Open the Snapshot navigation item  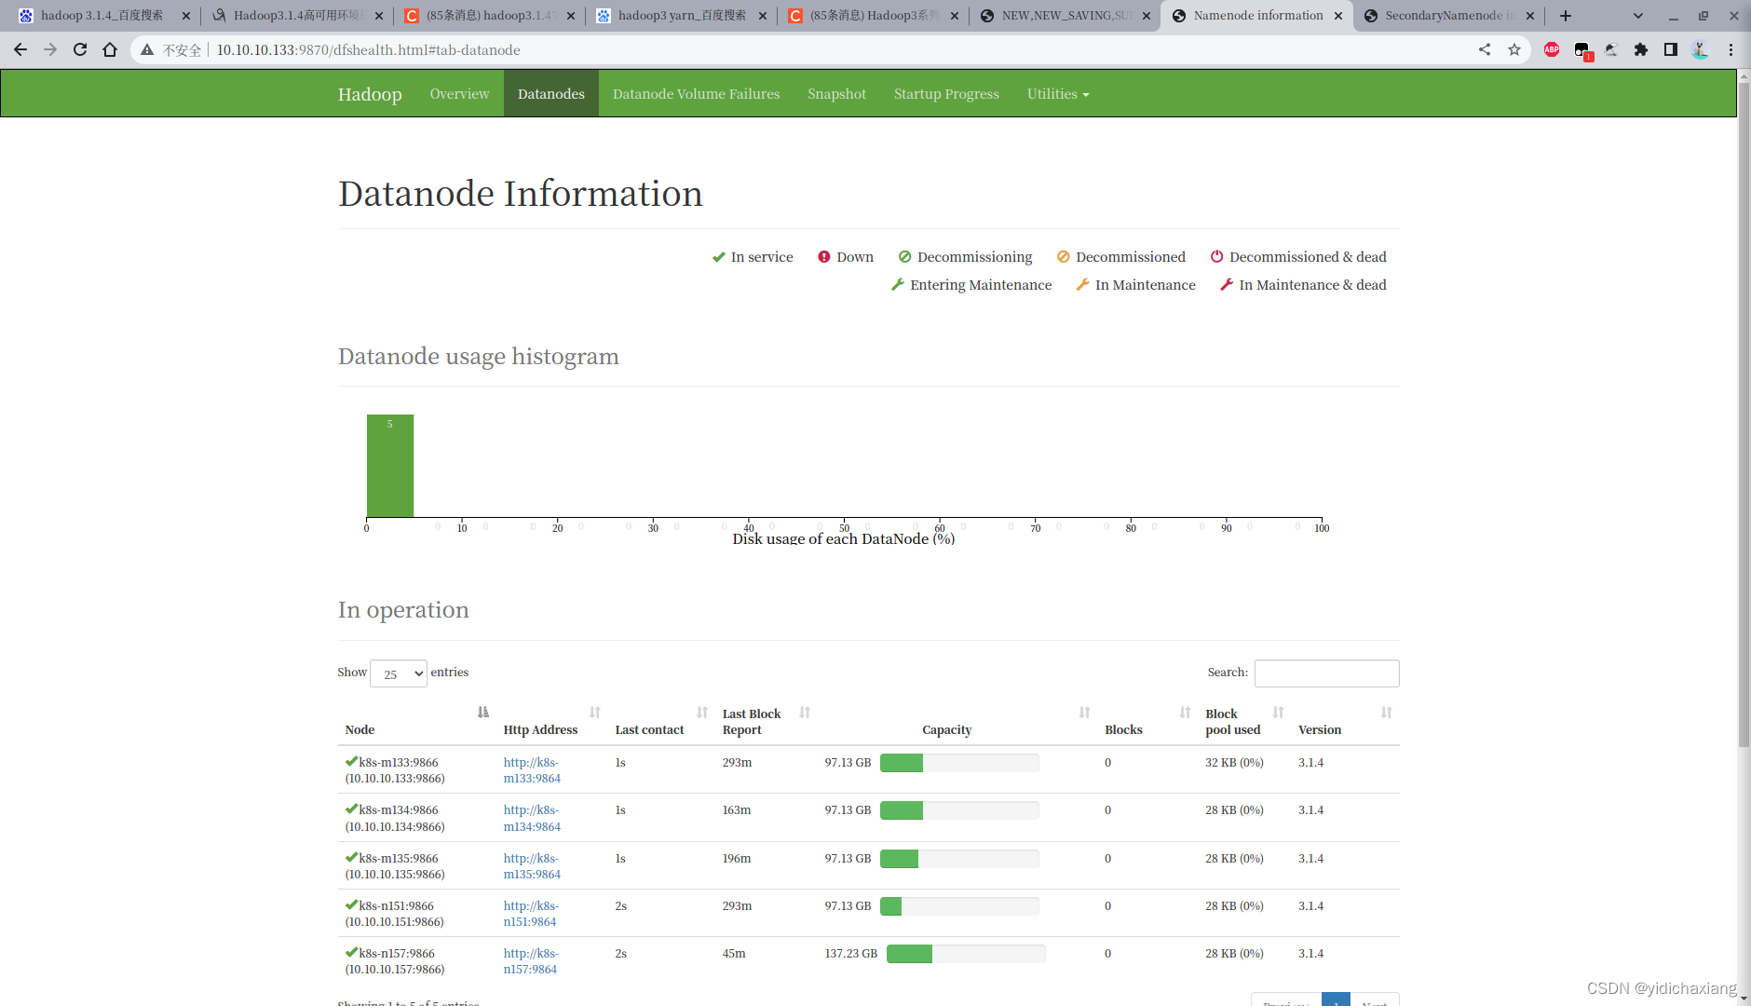coord(836,94)
